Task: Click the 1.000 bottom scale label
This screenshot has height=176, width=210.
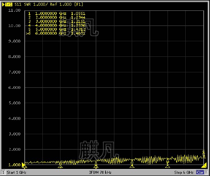Action: (x=14, y=165)
